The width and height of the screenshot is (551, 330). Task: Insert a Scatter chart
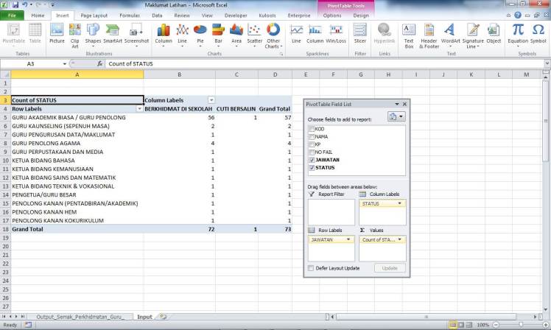tap(254, 35)
